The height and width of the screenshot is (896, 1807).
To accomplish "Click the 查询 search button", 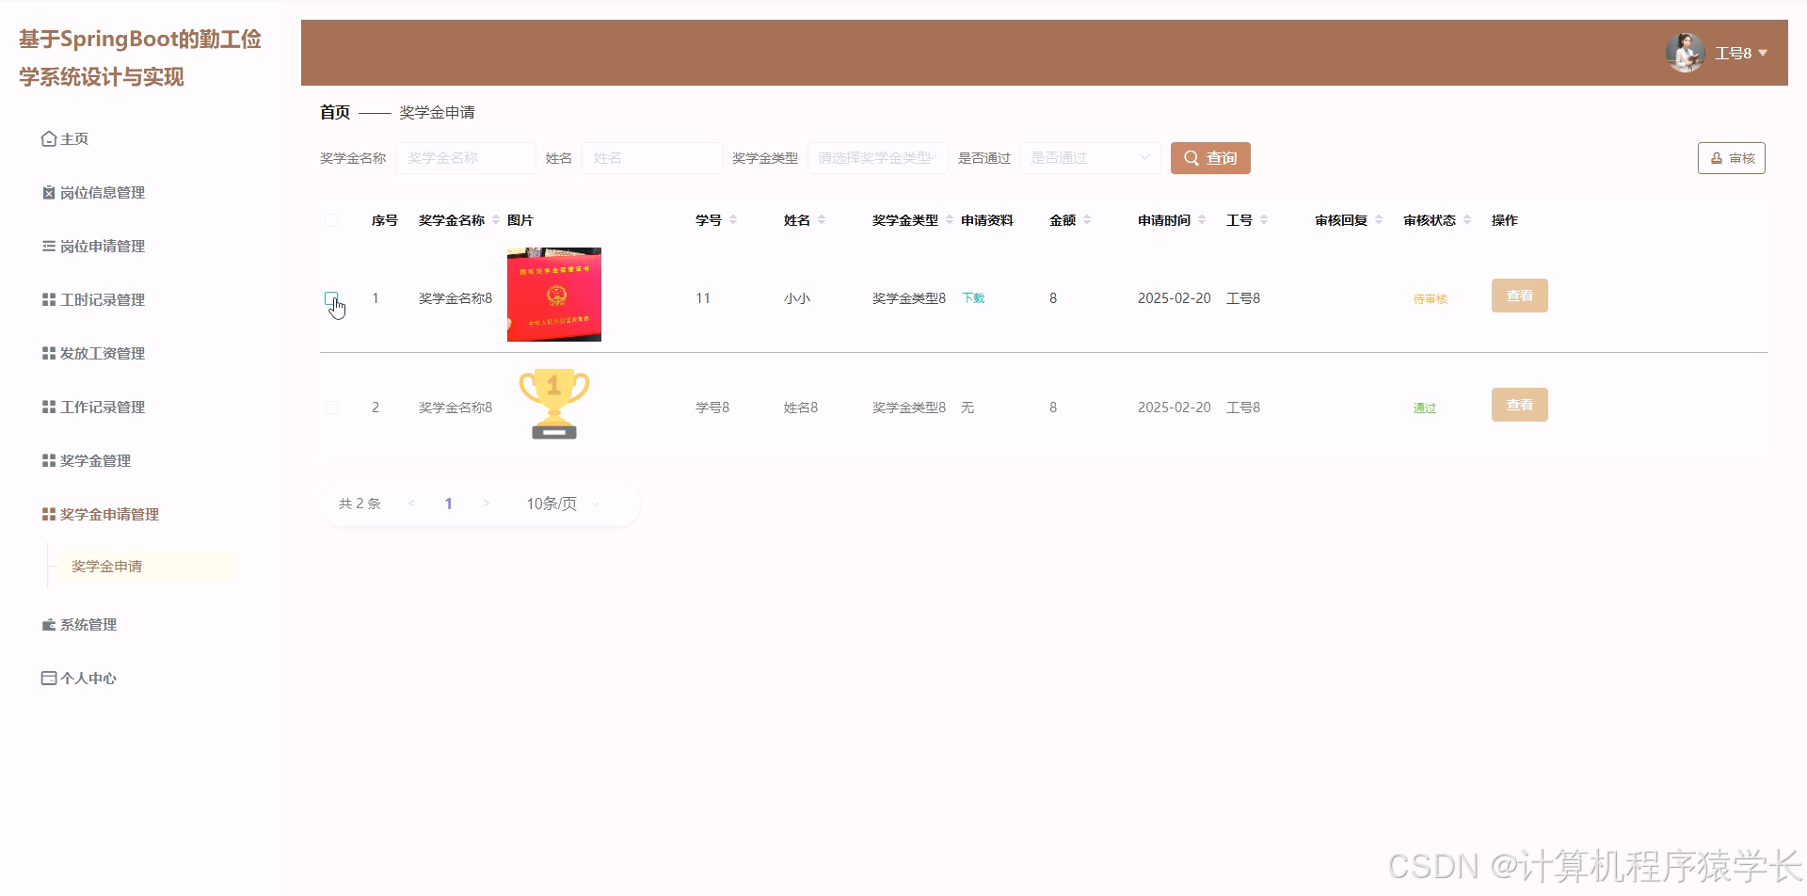I will coord(1210,158).
